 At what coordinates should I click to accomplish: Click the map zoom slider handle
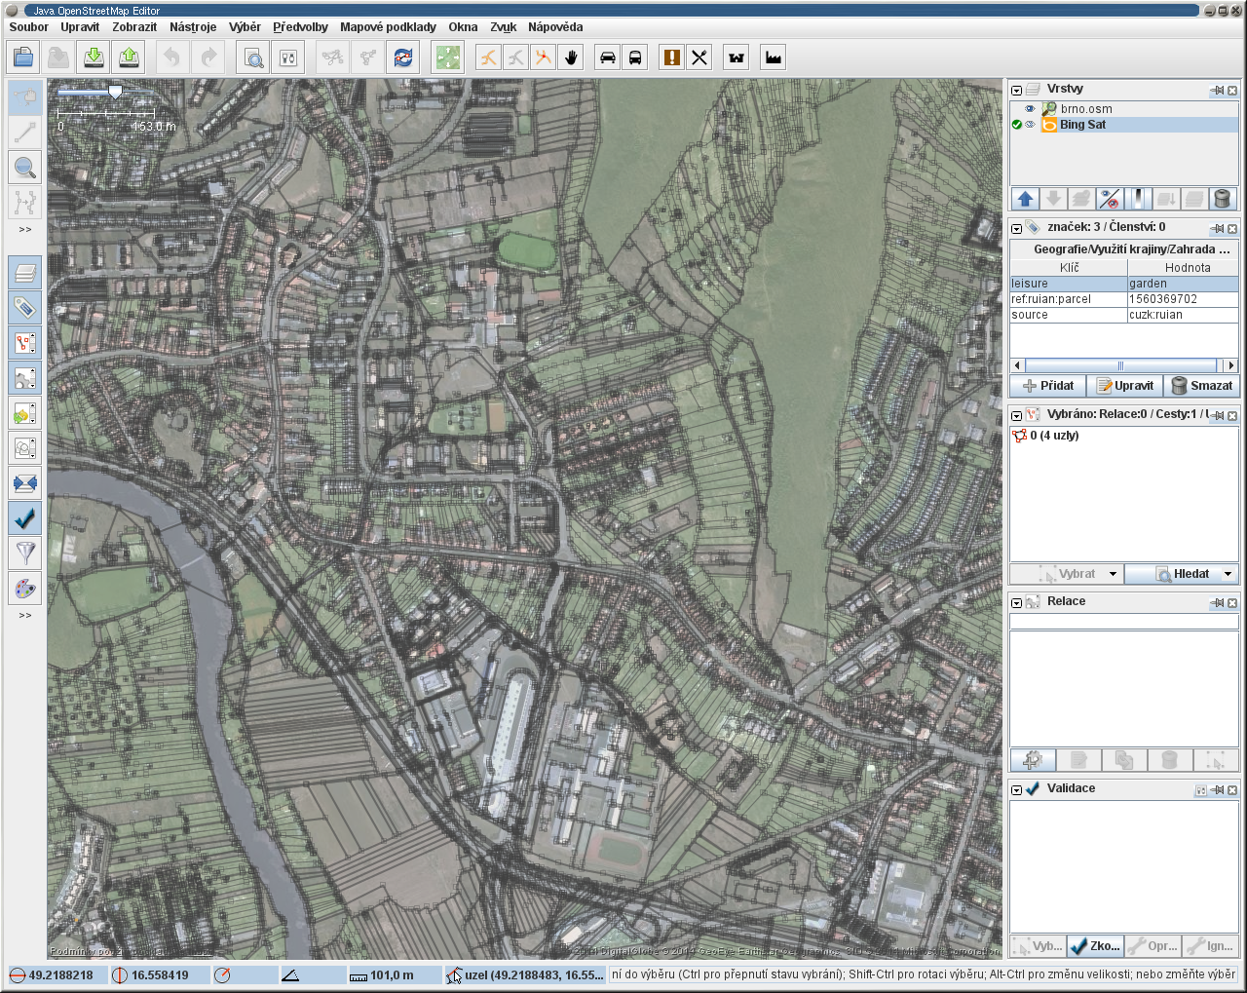click(x=115, y=92)
